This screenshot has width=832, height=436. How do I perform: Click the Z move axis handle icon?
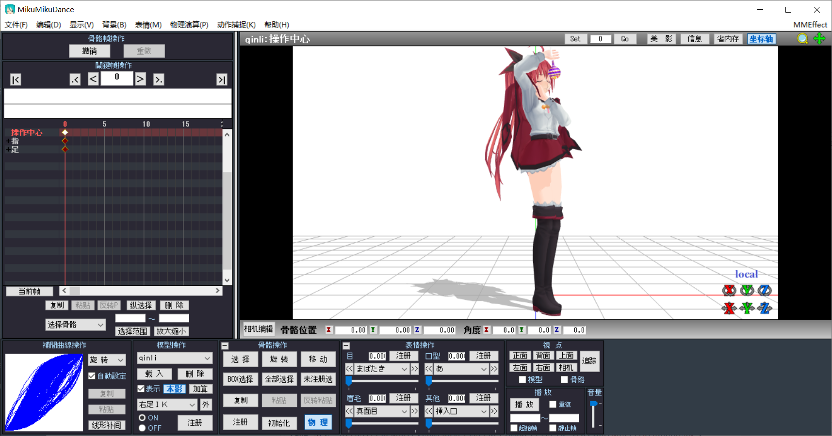click(765, 308)
